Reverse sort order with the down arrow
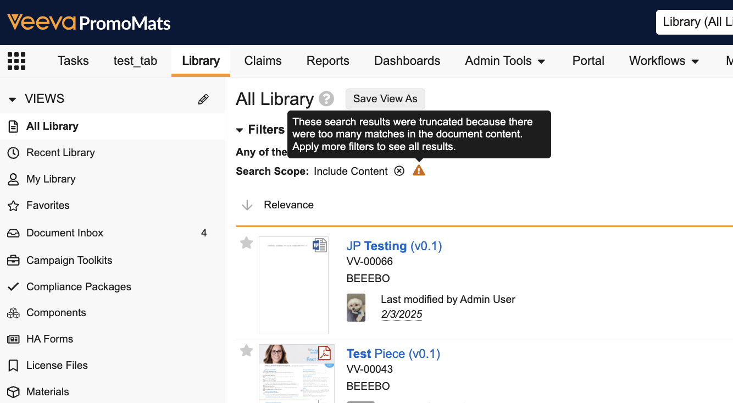Image resolution: width=733 pixels, height=403 pixels. click(x=247, y=205)
